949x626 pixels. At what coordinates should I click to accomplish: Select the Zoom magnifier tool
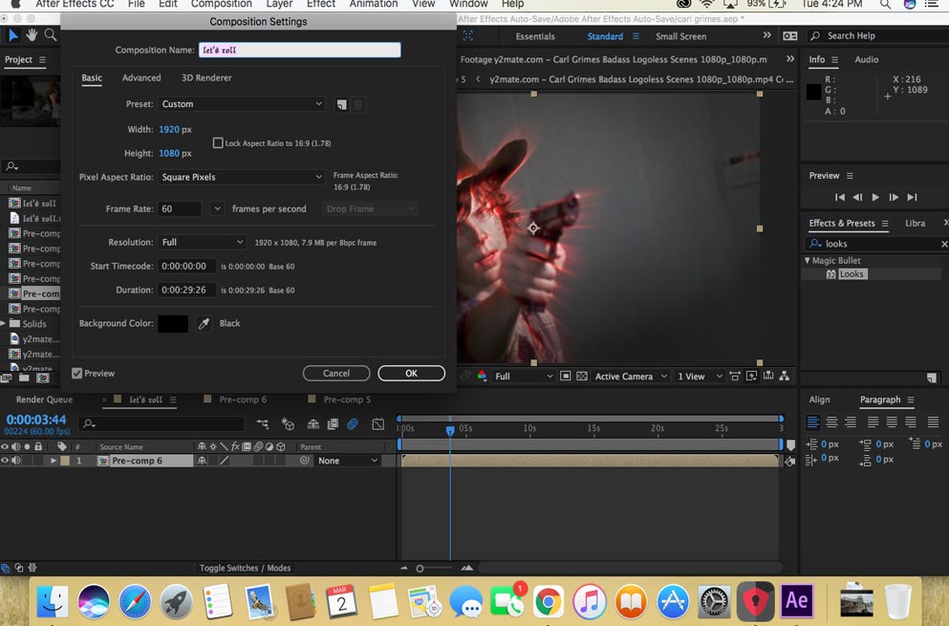point(51,35)
